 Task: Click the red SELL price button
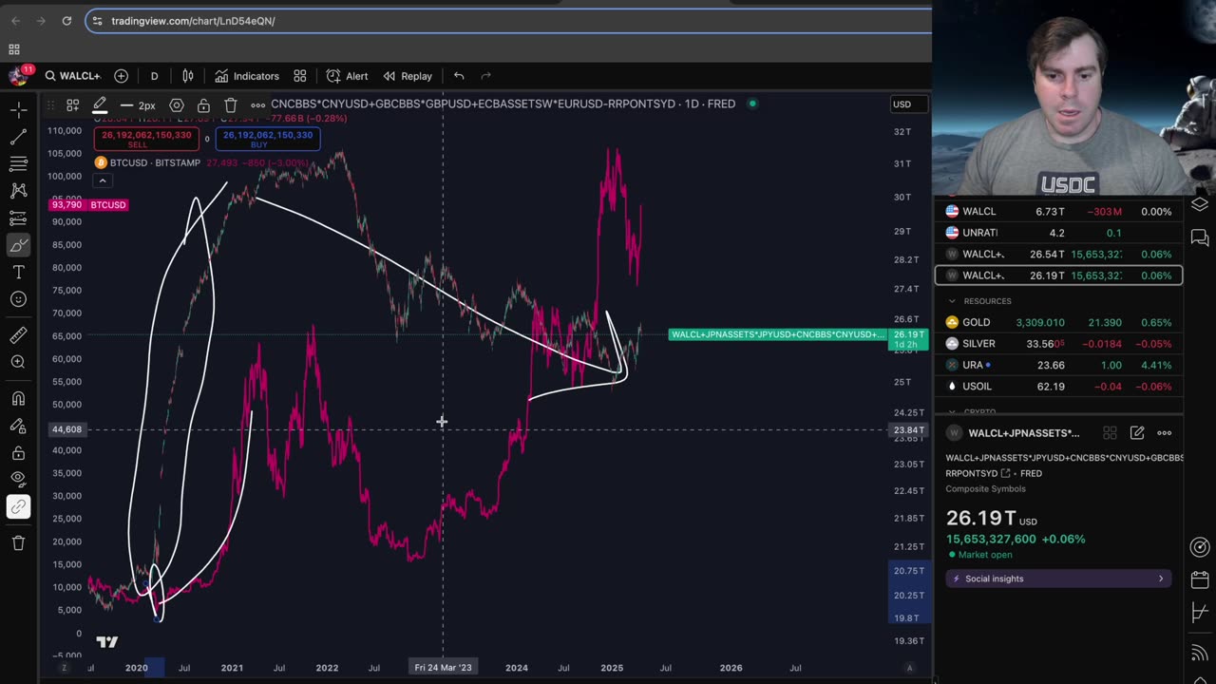coord(146,139)
